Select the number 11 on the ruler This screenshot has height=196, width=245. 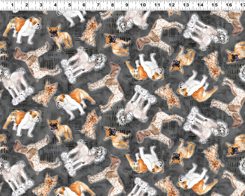[x=157, y=5]
